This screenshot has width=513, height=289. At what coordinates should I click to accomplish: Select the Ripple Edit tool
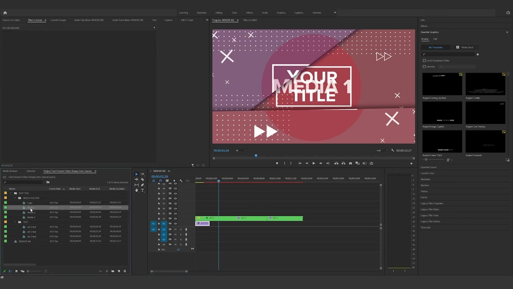pyautogui.click(x=136, y=179)
